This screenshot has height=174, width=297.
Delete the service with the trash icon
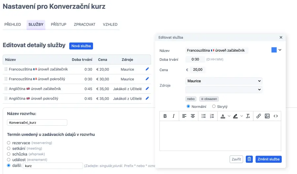coord(249,159)
